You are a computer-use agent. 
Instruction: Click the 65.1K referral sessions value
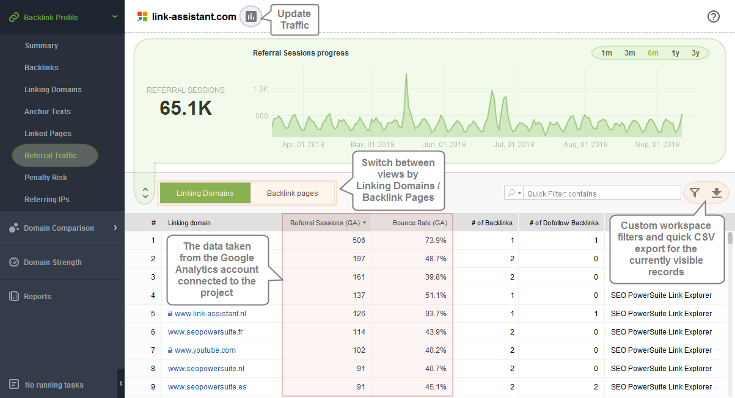point(186,108)
